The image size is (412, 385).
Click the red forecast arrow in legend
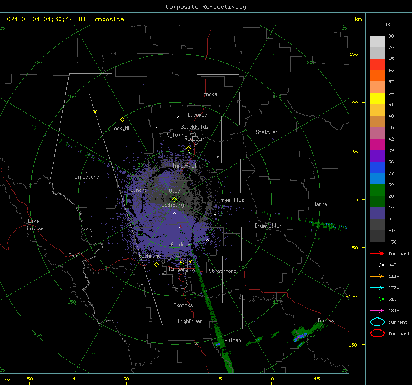(377, 253)
